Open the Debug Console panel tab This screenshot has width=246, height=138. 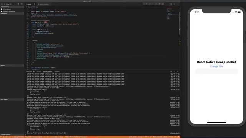click(x=48, y=72)
